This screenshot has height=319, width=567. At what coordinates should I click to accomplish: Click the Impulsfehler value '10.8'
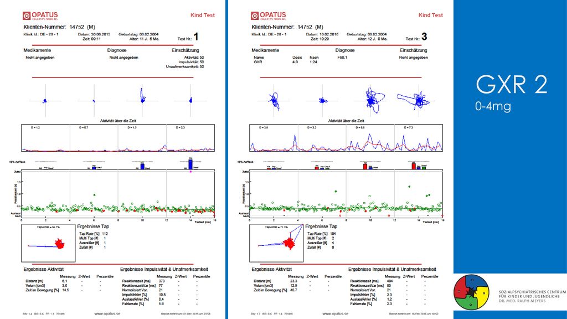click(x=162, y=295)
